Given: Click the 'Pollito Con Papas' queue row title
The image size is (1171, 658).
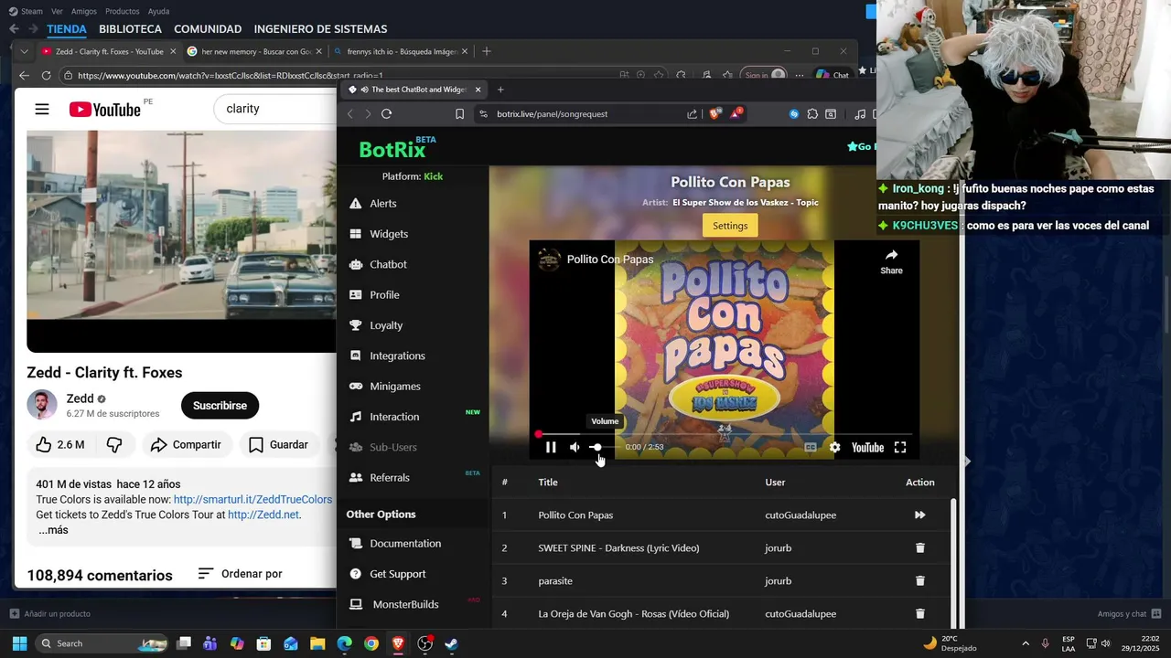Looking at the screenshot, I should [575, 515].
